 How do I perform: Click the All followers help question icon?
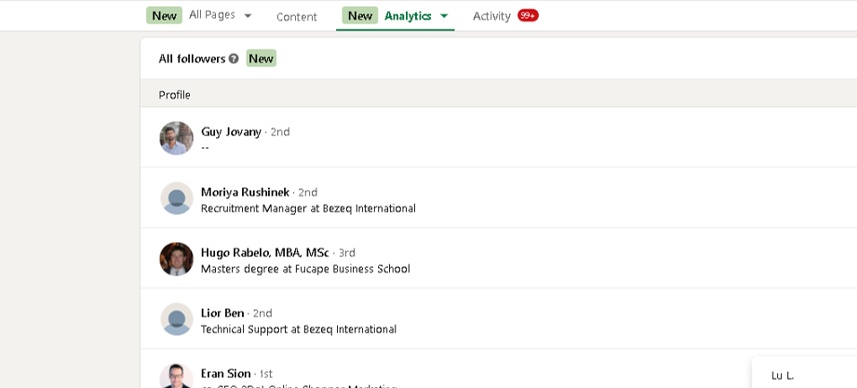(x=234, y=58)
